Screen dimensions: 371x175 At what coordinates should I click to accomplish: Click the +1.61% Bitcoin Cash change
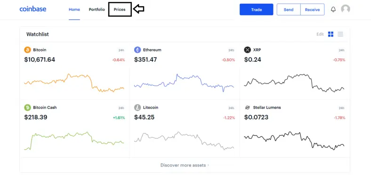(x=119, y=117)
